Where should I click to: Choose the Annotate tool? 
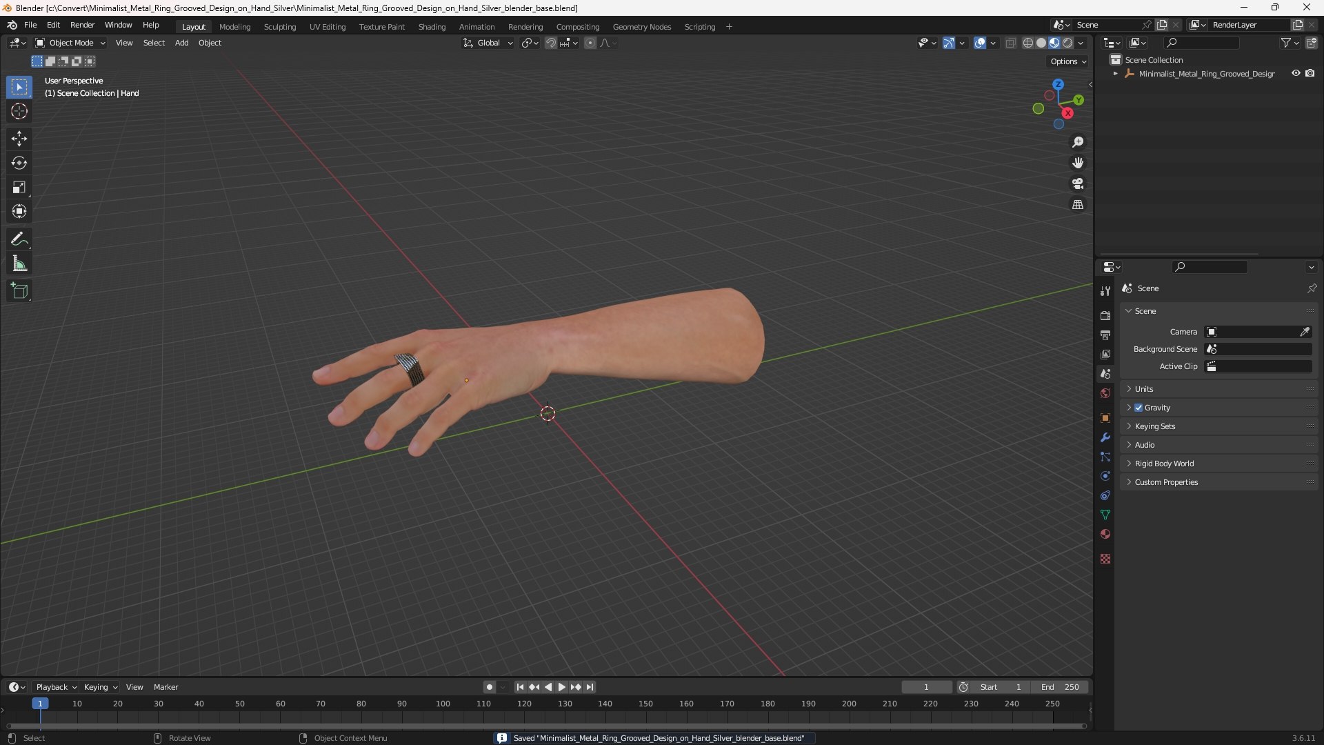[19, 239]
